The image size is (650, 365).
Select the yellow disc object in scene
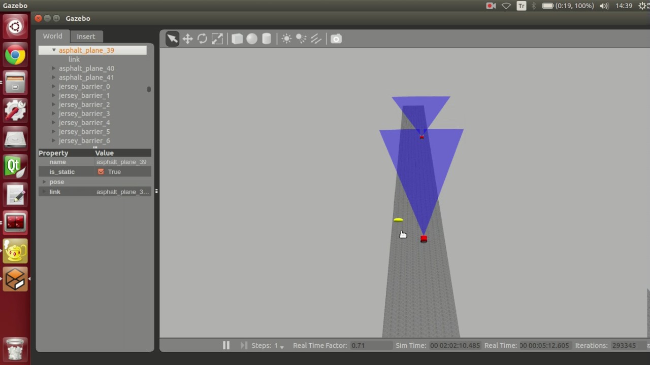[x=398, y=220]
